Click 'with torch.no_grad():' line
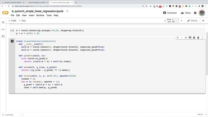Screen dimensions: 208x117 pos(34,58)
